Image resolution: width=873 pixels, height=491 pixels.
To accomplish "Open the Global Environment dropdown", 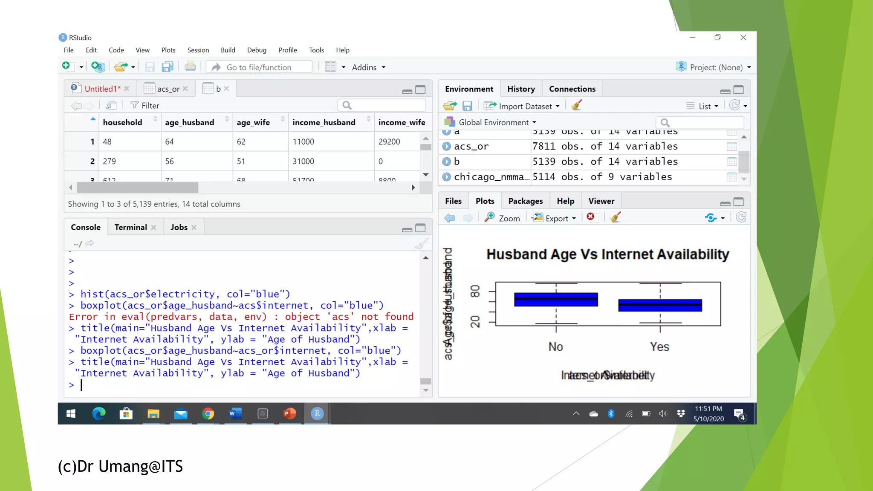I will [490, 122].
